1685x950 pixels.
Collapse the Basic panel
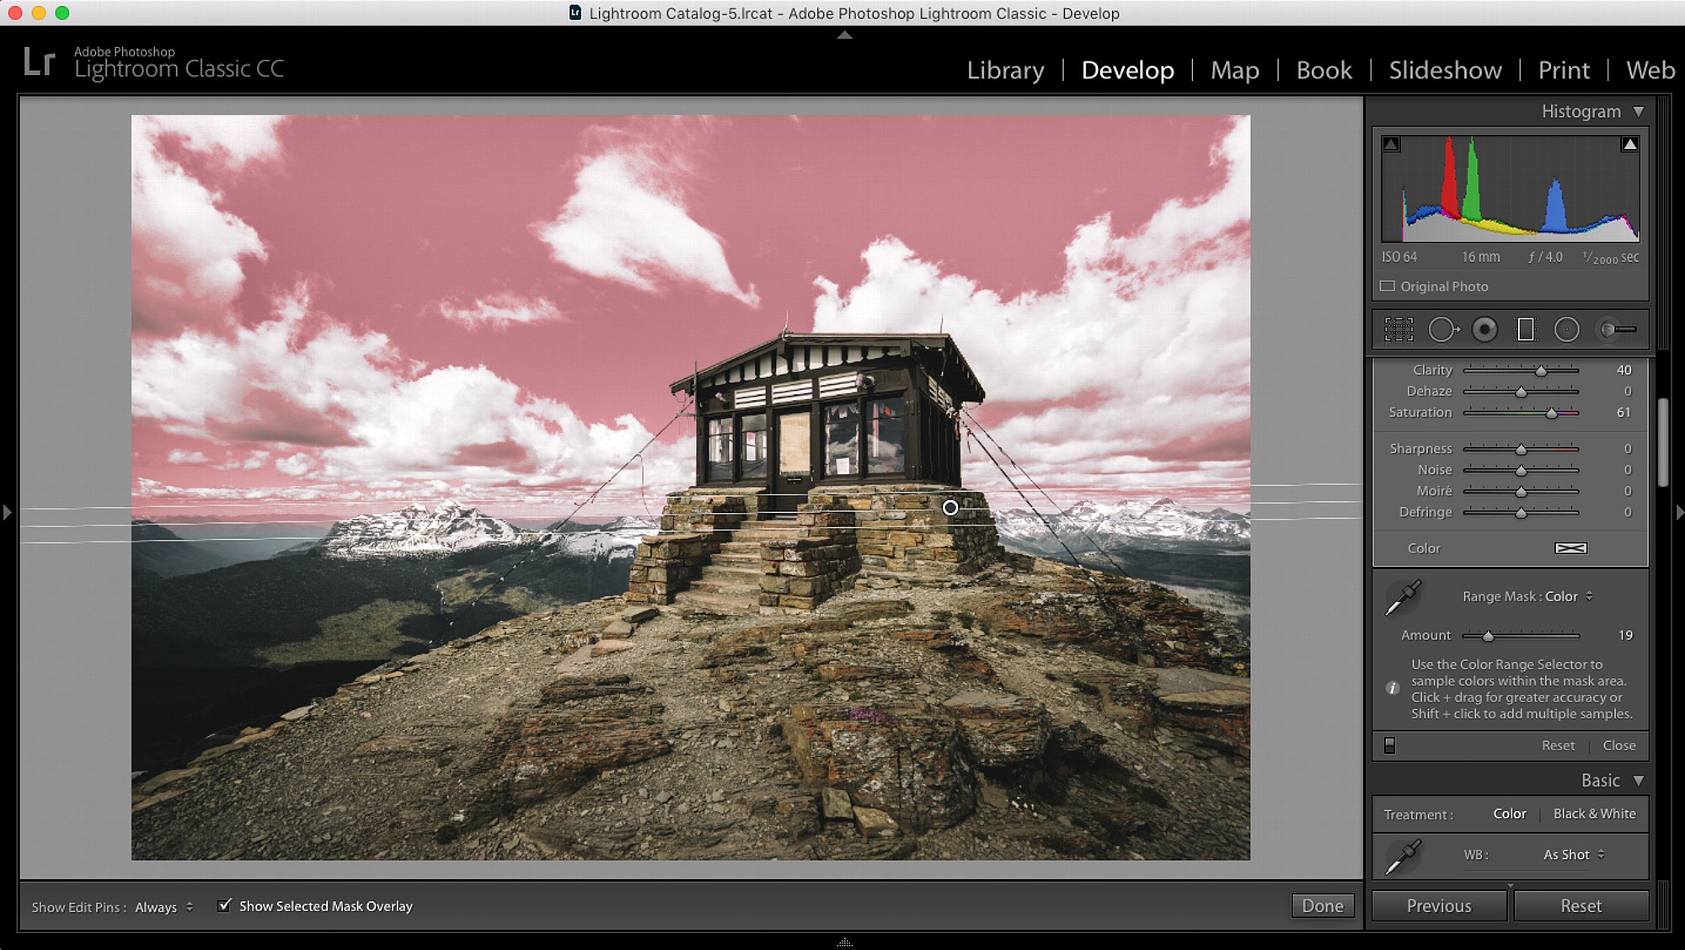pyautogui.click(x=1638, y=781)
